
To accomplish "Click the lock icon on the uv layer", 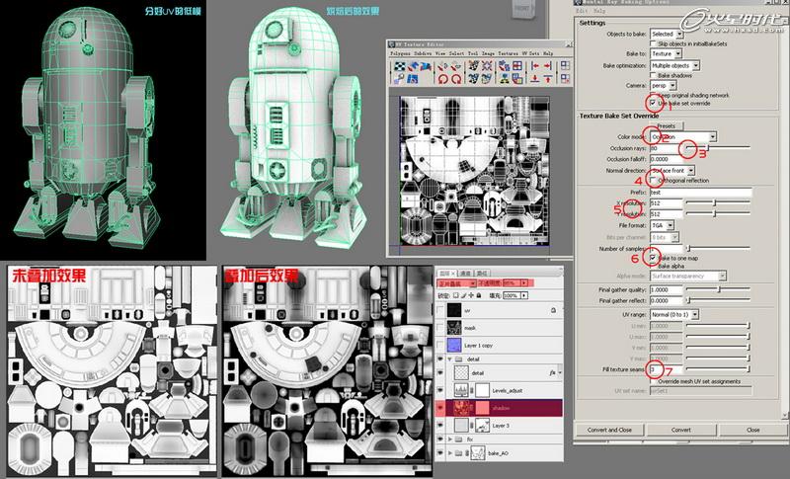I will 553,310.
